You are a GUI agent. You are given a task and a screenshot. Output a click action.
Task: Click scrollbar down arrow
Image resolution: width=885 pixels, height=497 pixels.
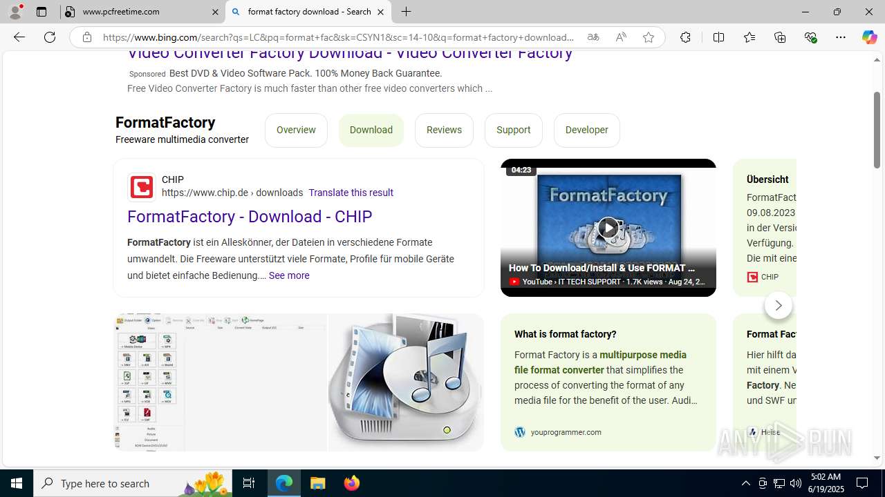click(877, 458)
